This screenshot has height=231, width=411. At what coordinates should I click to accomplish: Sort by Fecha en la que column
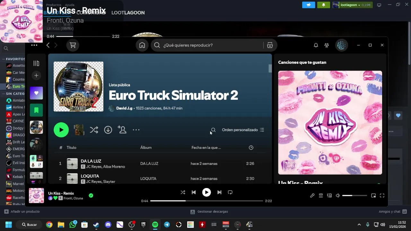(x=206, y=148)
